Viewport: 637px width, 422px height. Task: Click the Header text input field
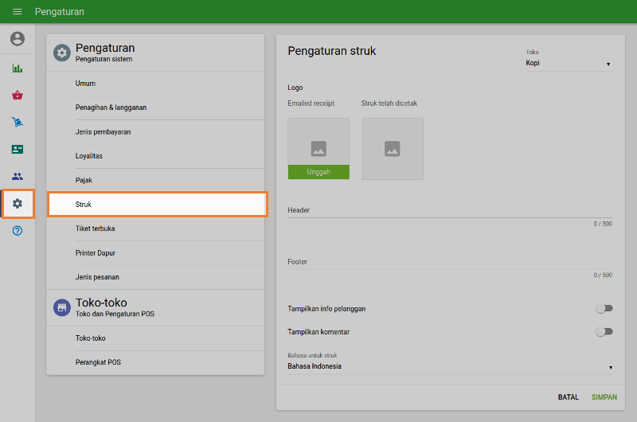tap(450, 210)
